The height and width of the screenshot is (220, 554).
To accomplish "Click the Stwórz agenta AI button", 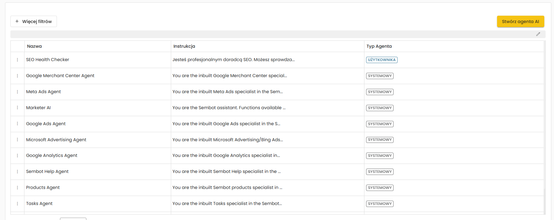I will coord(520,21).
